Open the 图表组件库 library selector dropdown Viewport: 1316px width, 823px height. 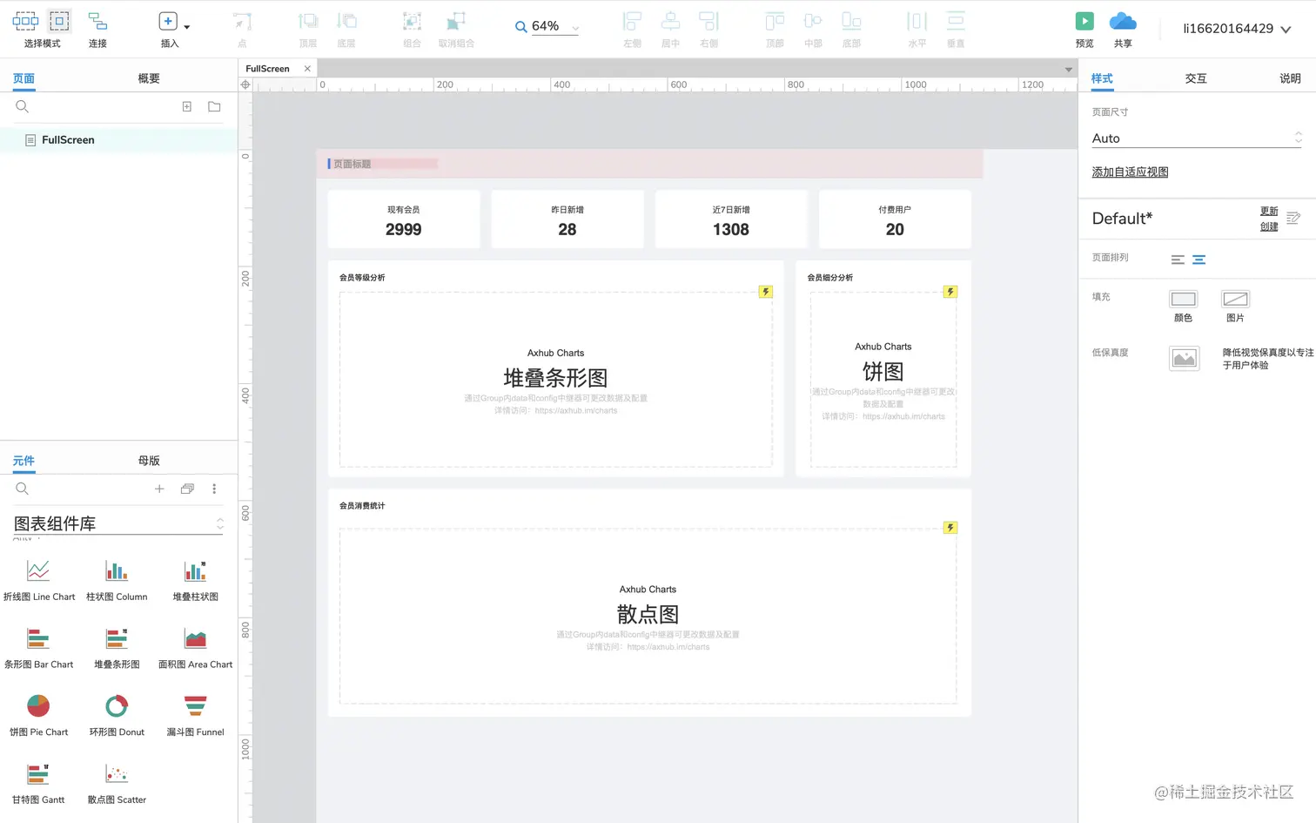click(118, 523)
